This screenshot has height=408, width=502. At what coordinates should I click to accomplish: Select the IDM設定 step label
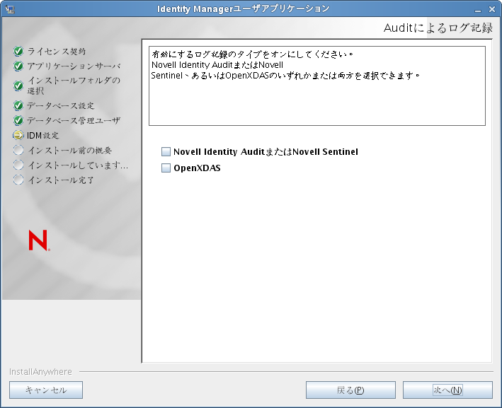point(43,136)
